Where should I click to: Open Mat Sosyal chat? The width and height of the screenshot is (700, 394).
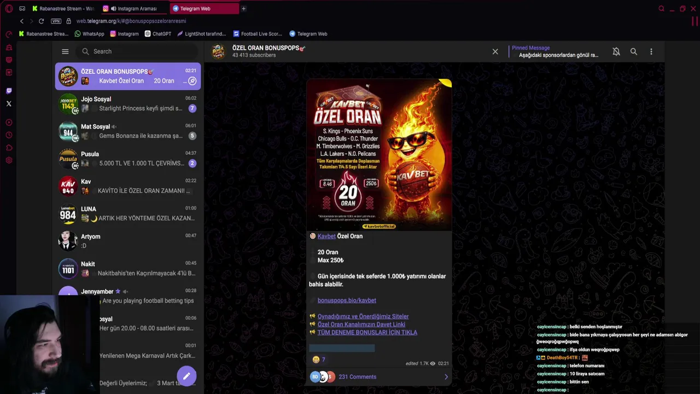(127, 131)
